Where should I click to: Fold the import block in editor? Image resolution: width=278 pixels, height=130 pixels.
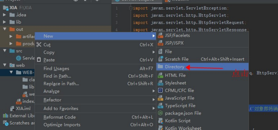tap(131, 8)
